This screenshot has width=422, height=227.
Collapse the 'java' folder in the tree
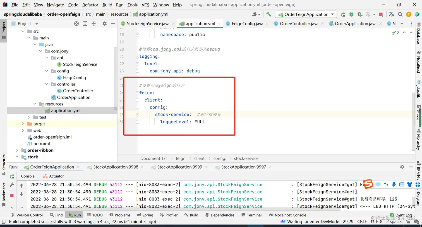[x=35, y=44]
